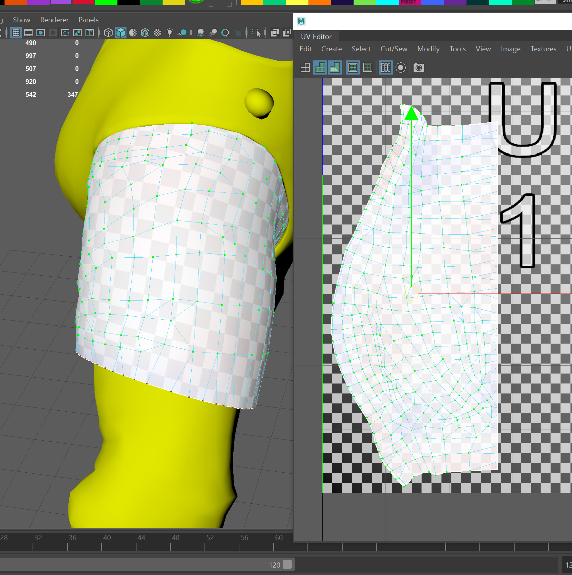Toggle X-ray active components icon
The width and height of the screenshot is (572, 575).
[x=287, y=33]
